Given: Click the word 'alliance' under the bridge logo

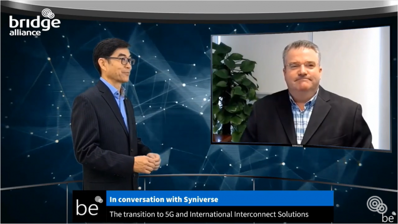Looking at the screenshot, I should [x=24, y=32].
